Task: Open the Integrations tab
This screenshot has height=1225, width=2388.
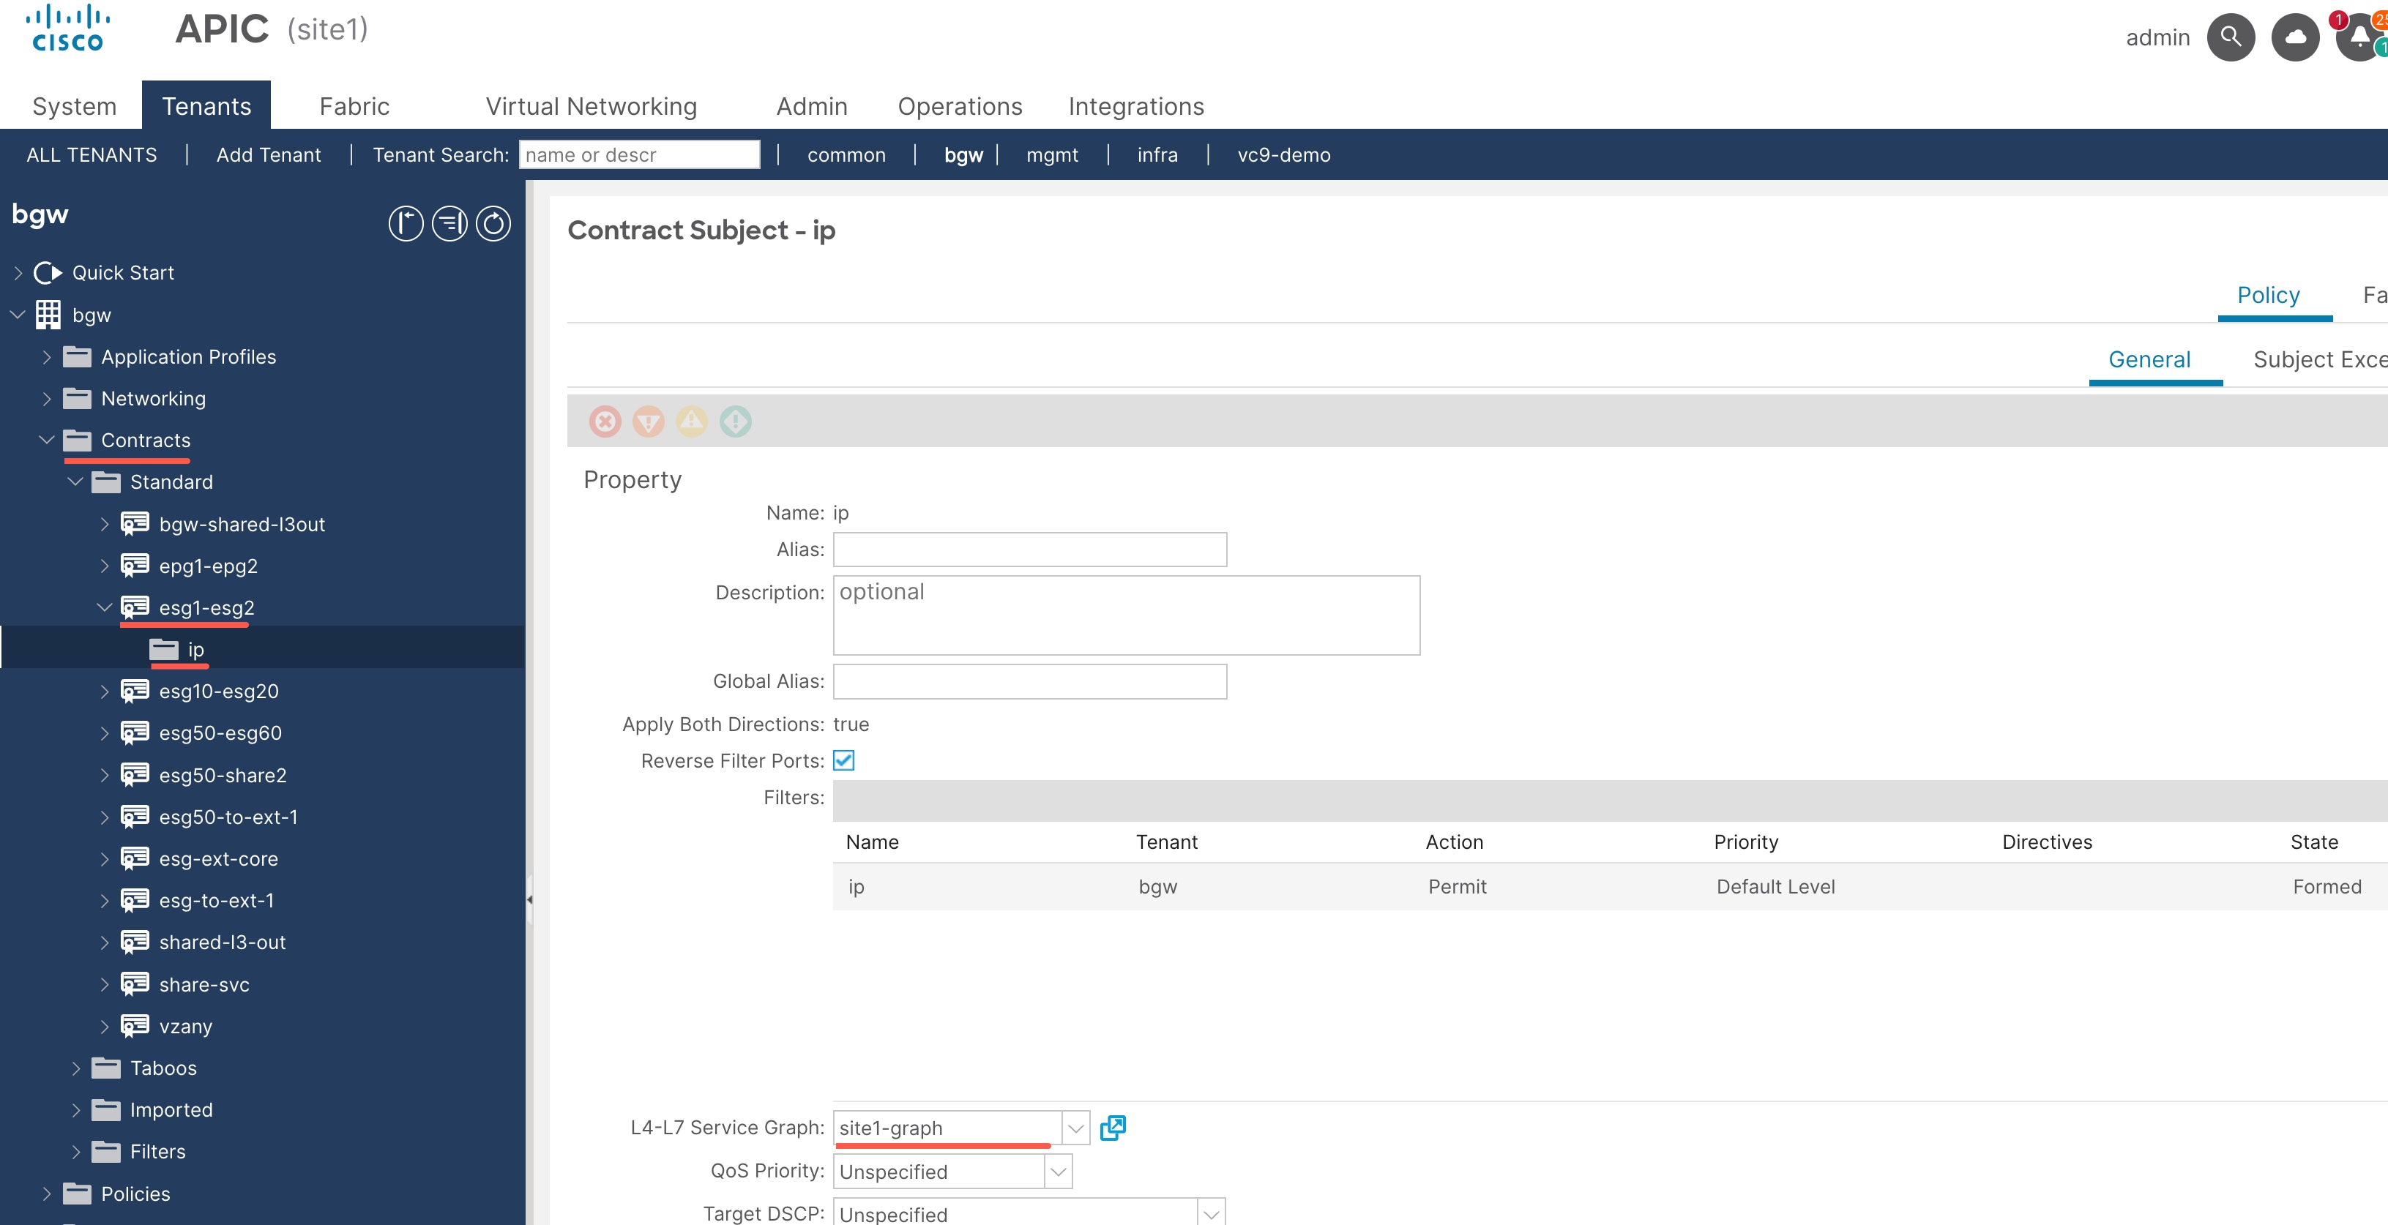Action: [x=1135, y=107]
